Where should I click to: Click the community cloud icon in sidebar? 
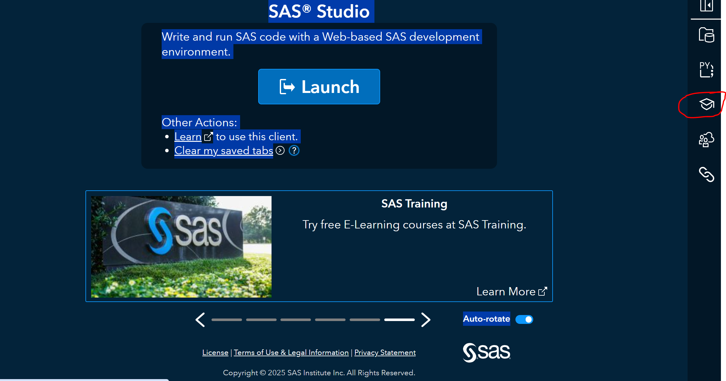point(706,140)
